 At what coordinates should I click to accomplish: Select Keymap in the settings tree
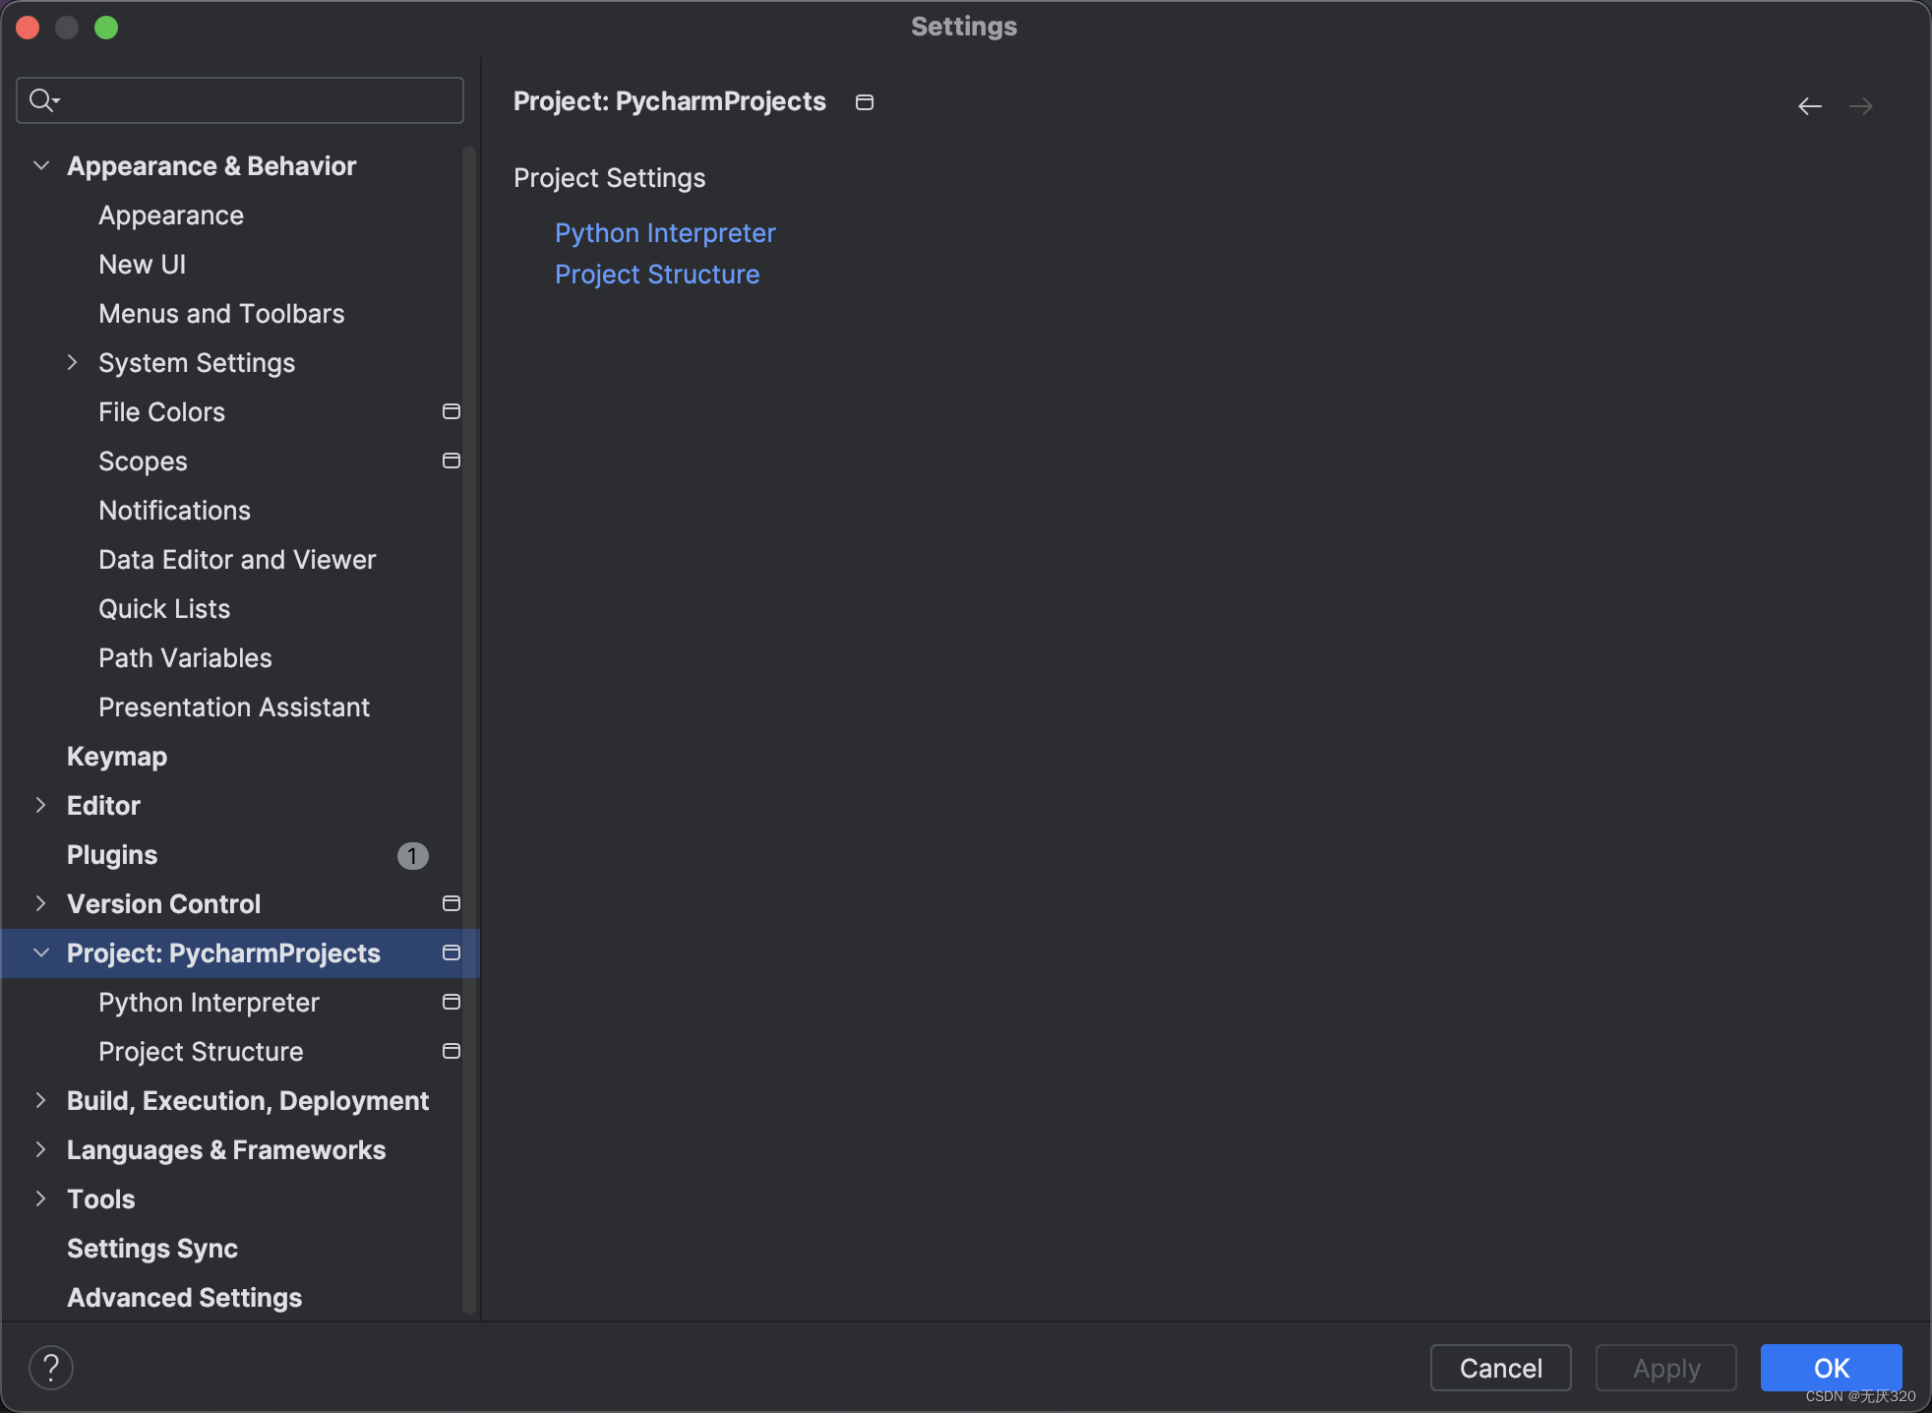tap(117, 757)
